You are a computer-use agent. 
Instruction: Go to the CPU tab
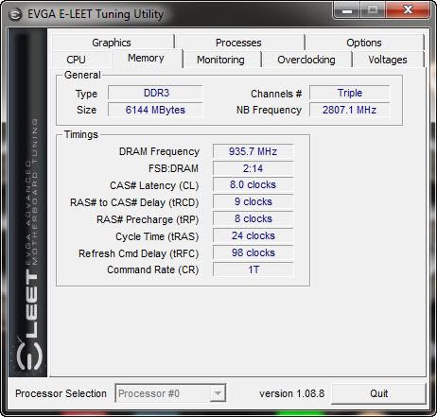point(76,60)
